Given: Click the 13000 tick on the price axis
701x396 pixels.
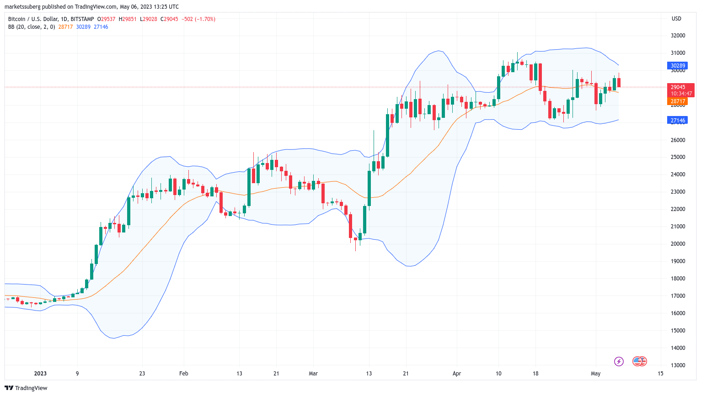Looking at the screenshot, I should (678, 365).
